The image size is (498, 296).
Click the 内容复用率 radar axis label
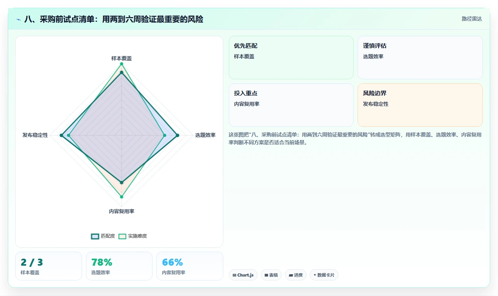[x=121, y=211]
